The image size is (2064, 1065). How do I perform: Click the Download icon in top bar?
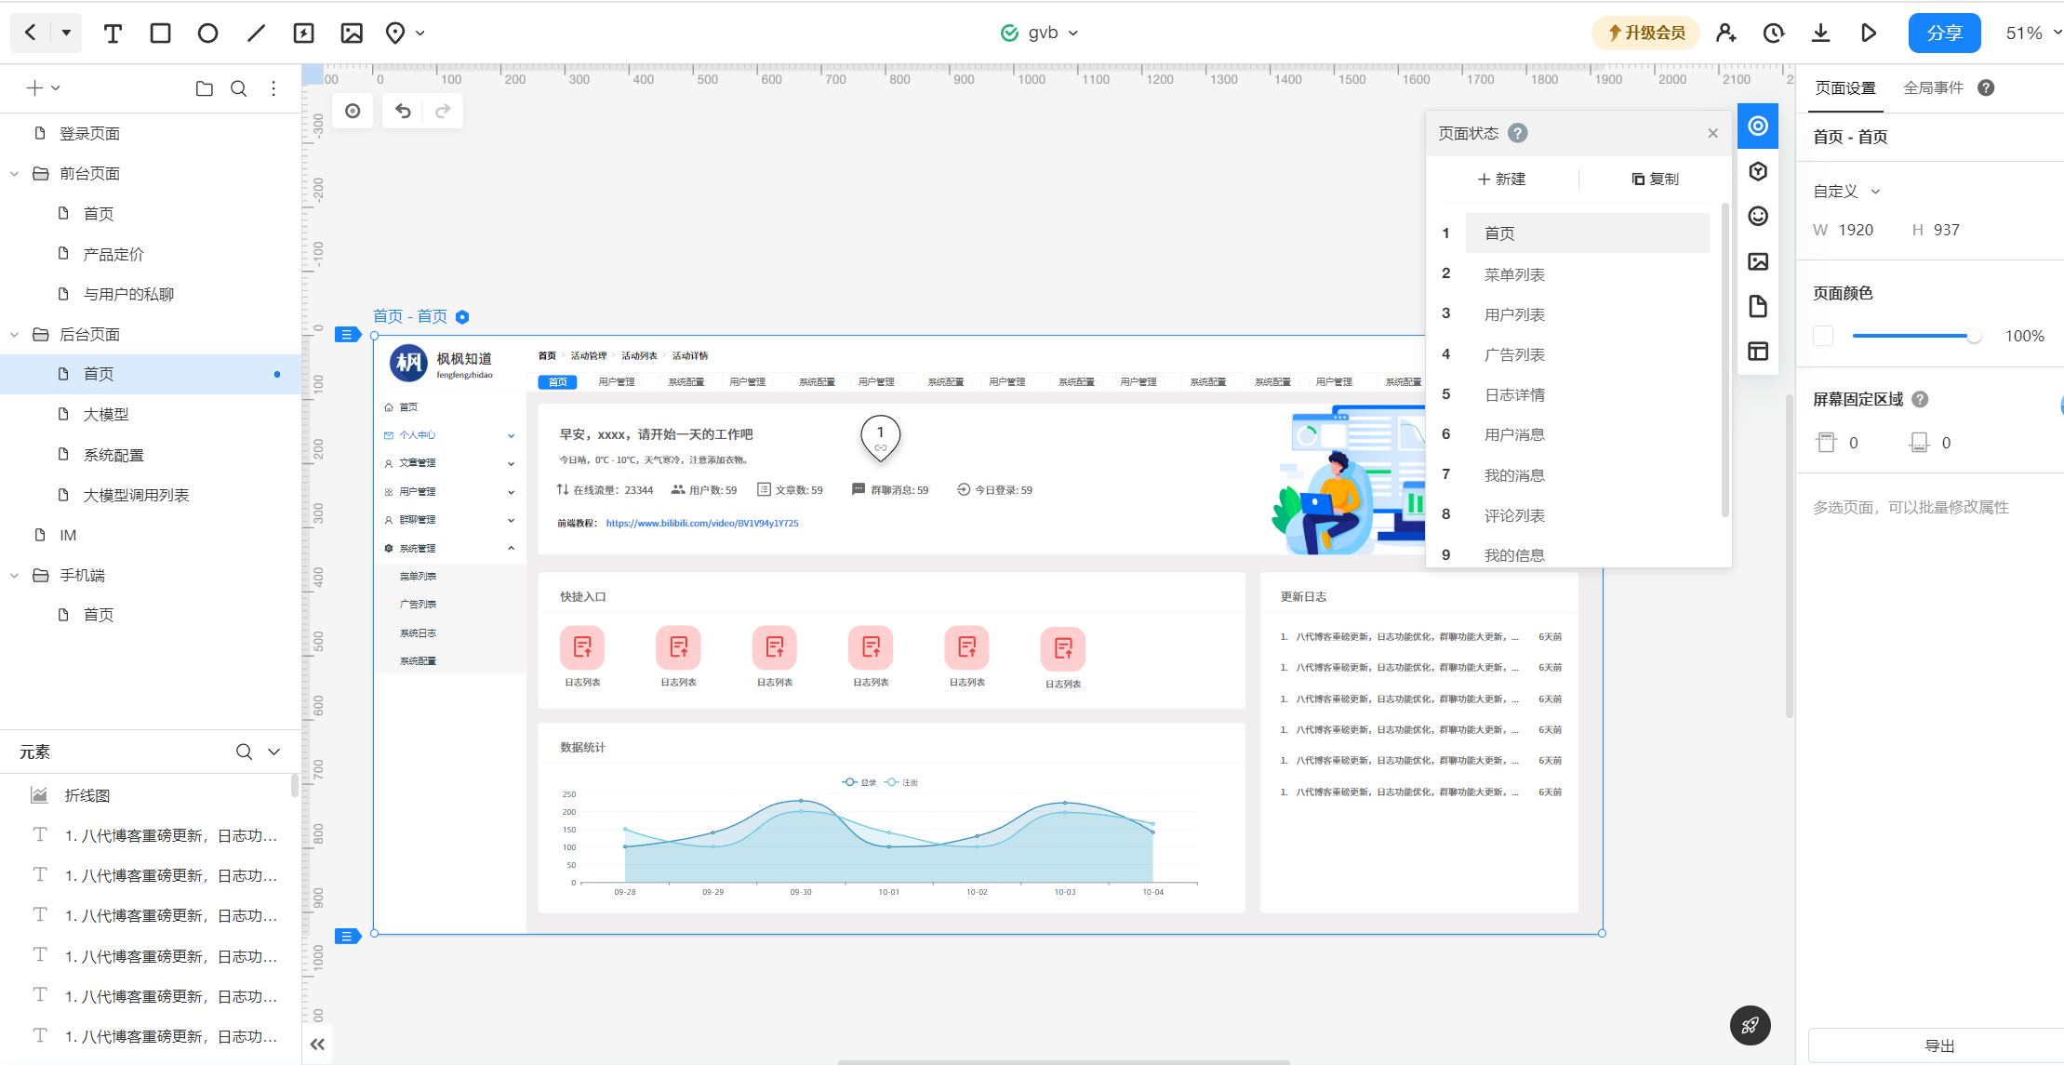pyautogui.click(x=1820, y=33)
